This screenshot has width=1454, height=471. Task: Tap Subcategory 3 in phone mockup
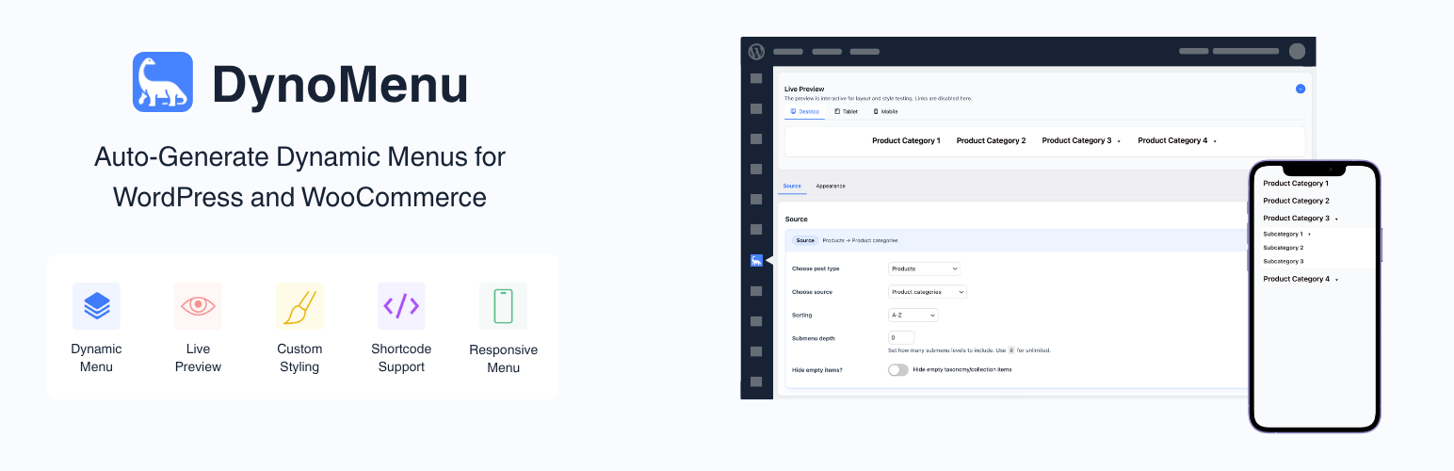click(1283, 261)
